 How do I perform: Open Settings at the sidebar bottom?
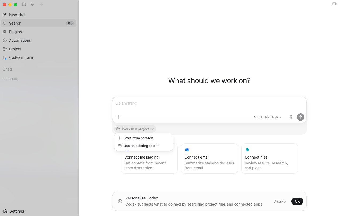pyautogui.click(x=38, y=211)
